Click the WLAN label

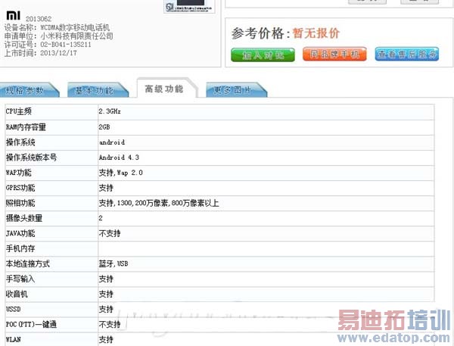[x=14, y=339]
